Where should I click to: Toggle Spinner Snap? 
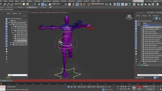[x=85, y=4]
